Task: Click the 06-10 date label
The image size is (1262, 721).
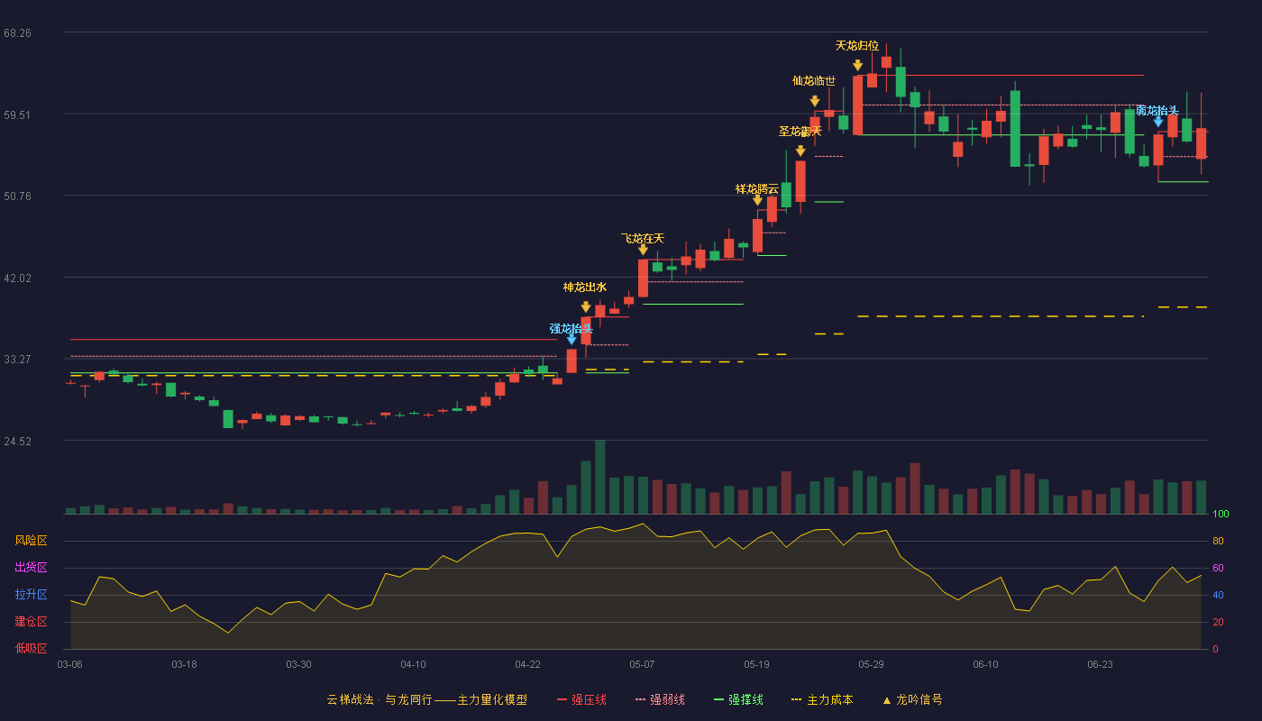Action: coord(985,664)
